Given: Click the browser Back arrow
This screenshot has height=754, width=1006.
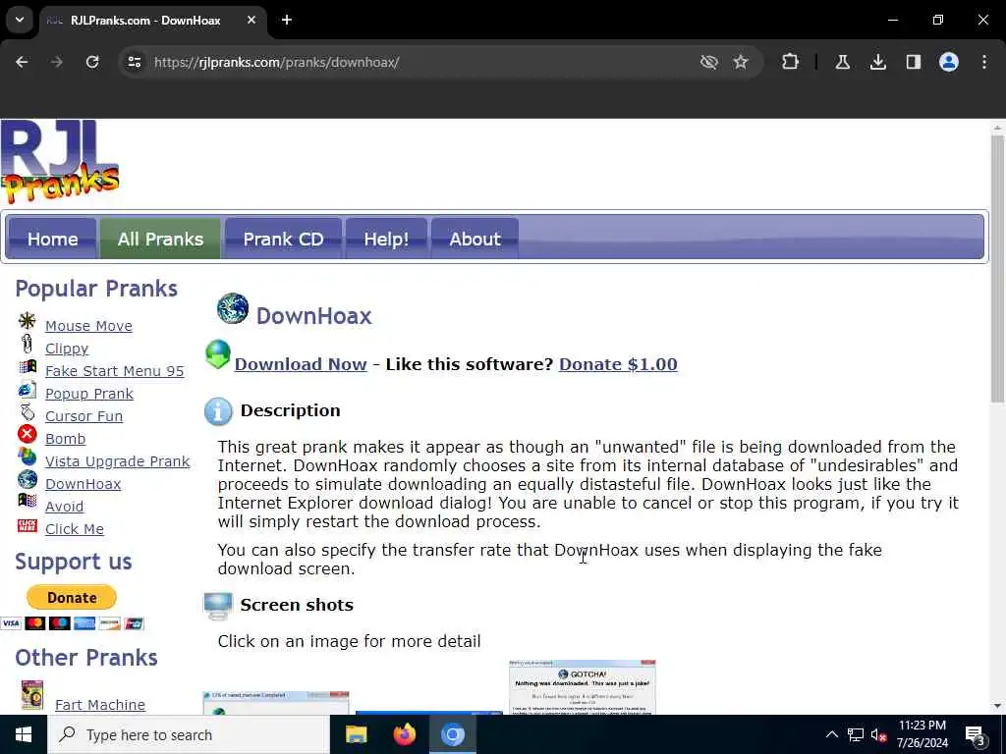Looking at the screenshot, I should point(22,62).
